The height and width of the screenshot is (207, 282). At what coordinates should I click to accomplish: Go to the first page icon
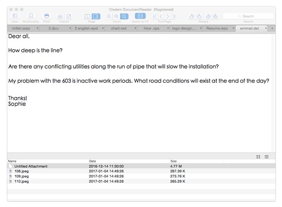click(x=155, y=17)
